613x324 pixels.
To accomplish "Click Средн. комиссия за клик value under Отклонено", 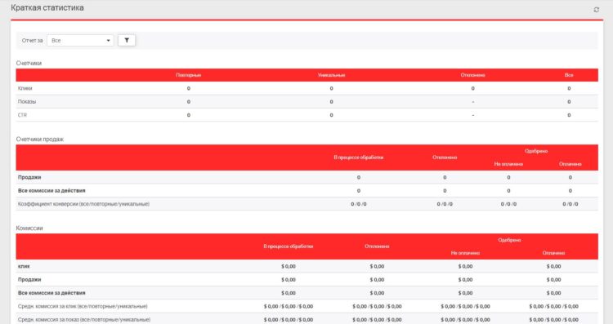I will (x=377, y=306).
